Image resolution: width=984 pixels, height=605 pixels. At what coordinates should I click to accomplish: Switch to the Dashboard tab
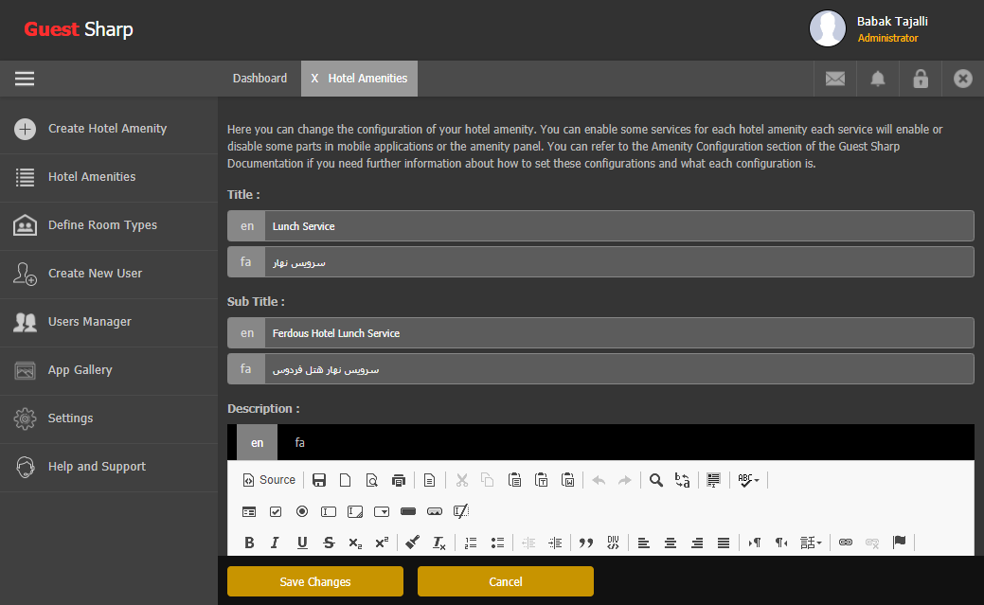pyautogui.click(x=259, y=79)
